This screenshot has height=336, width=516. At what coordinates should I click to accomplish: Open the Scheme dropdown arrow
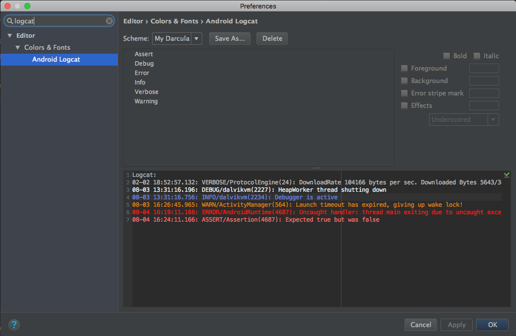click(x=196, y=38)
